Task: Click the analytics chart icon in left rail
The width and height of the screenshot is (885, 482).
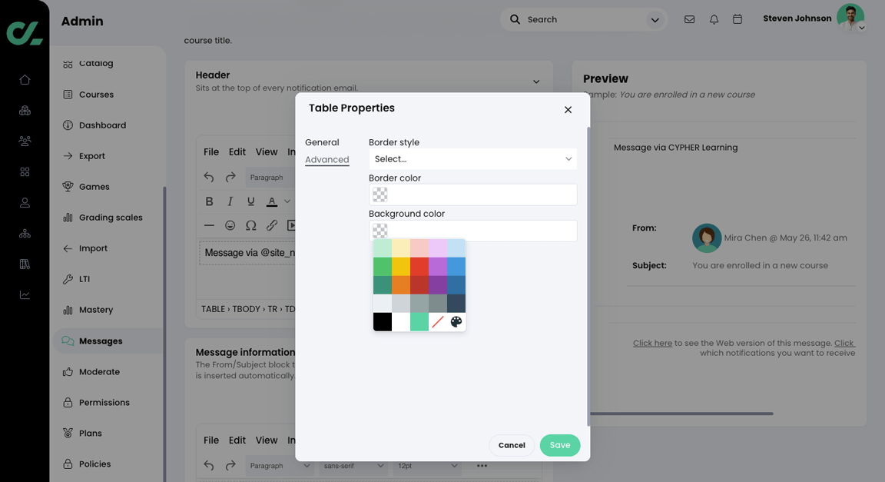Action: (x=25, y=295)
